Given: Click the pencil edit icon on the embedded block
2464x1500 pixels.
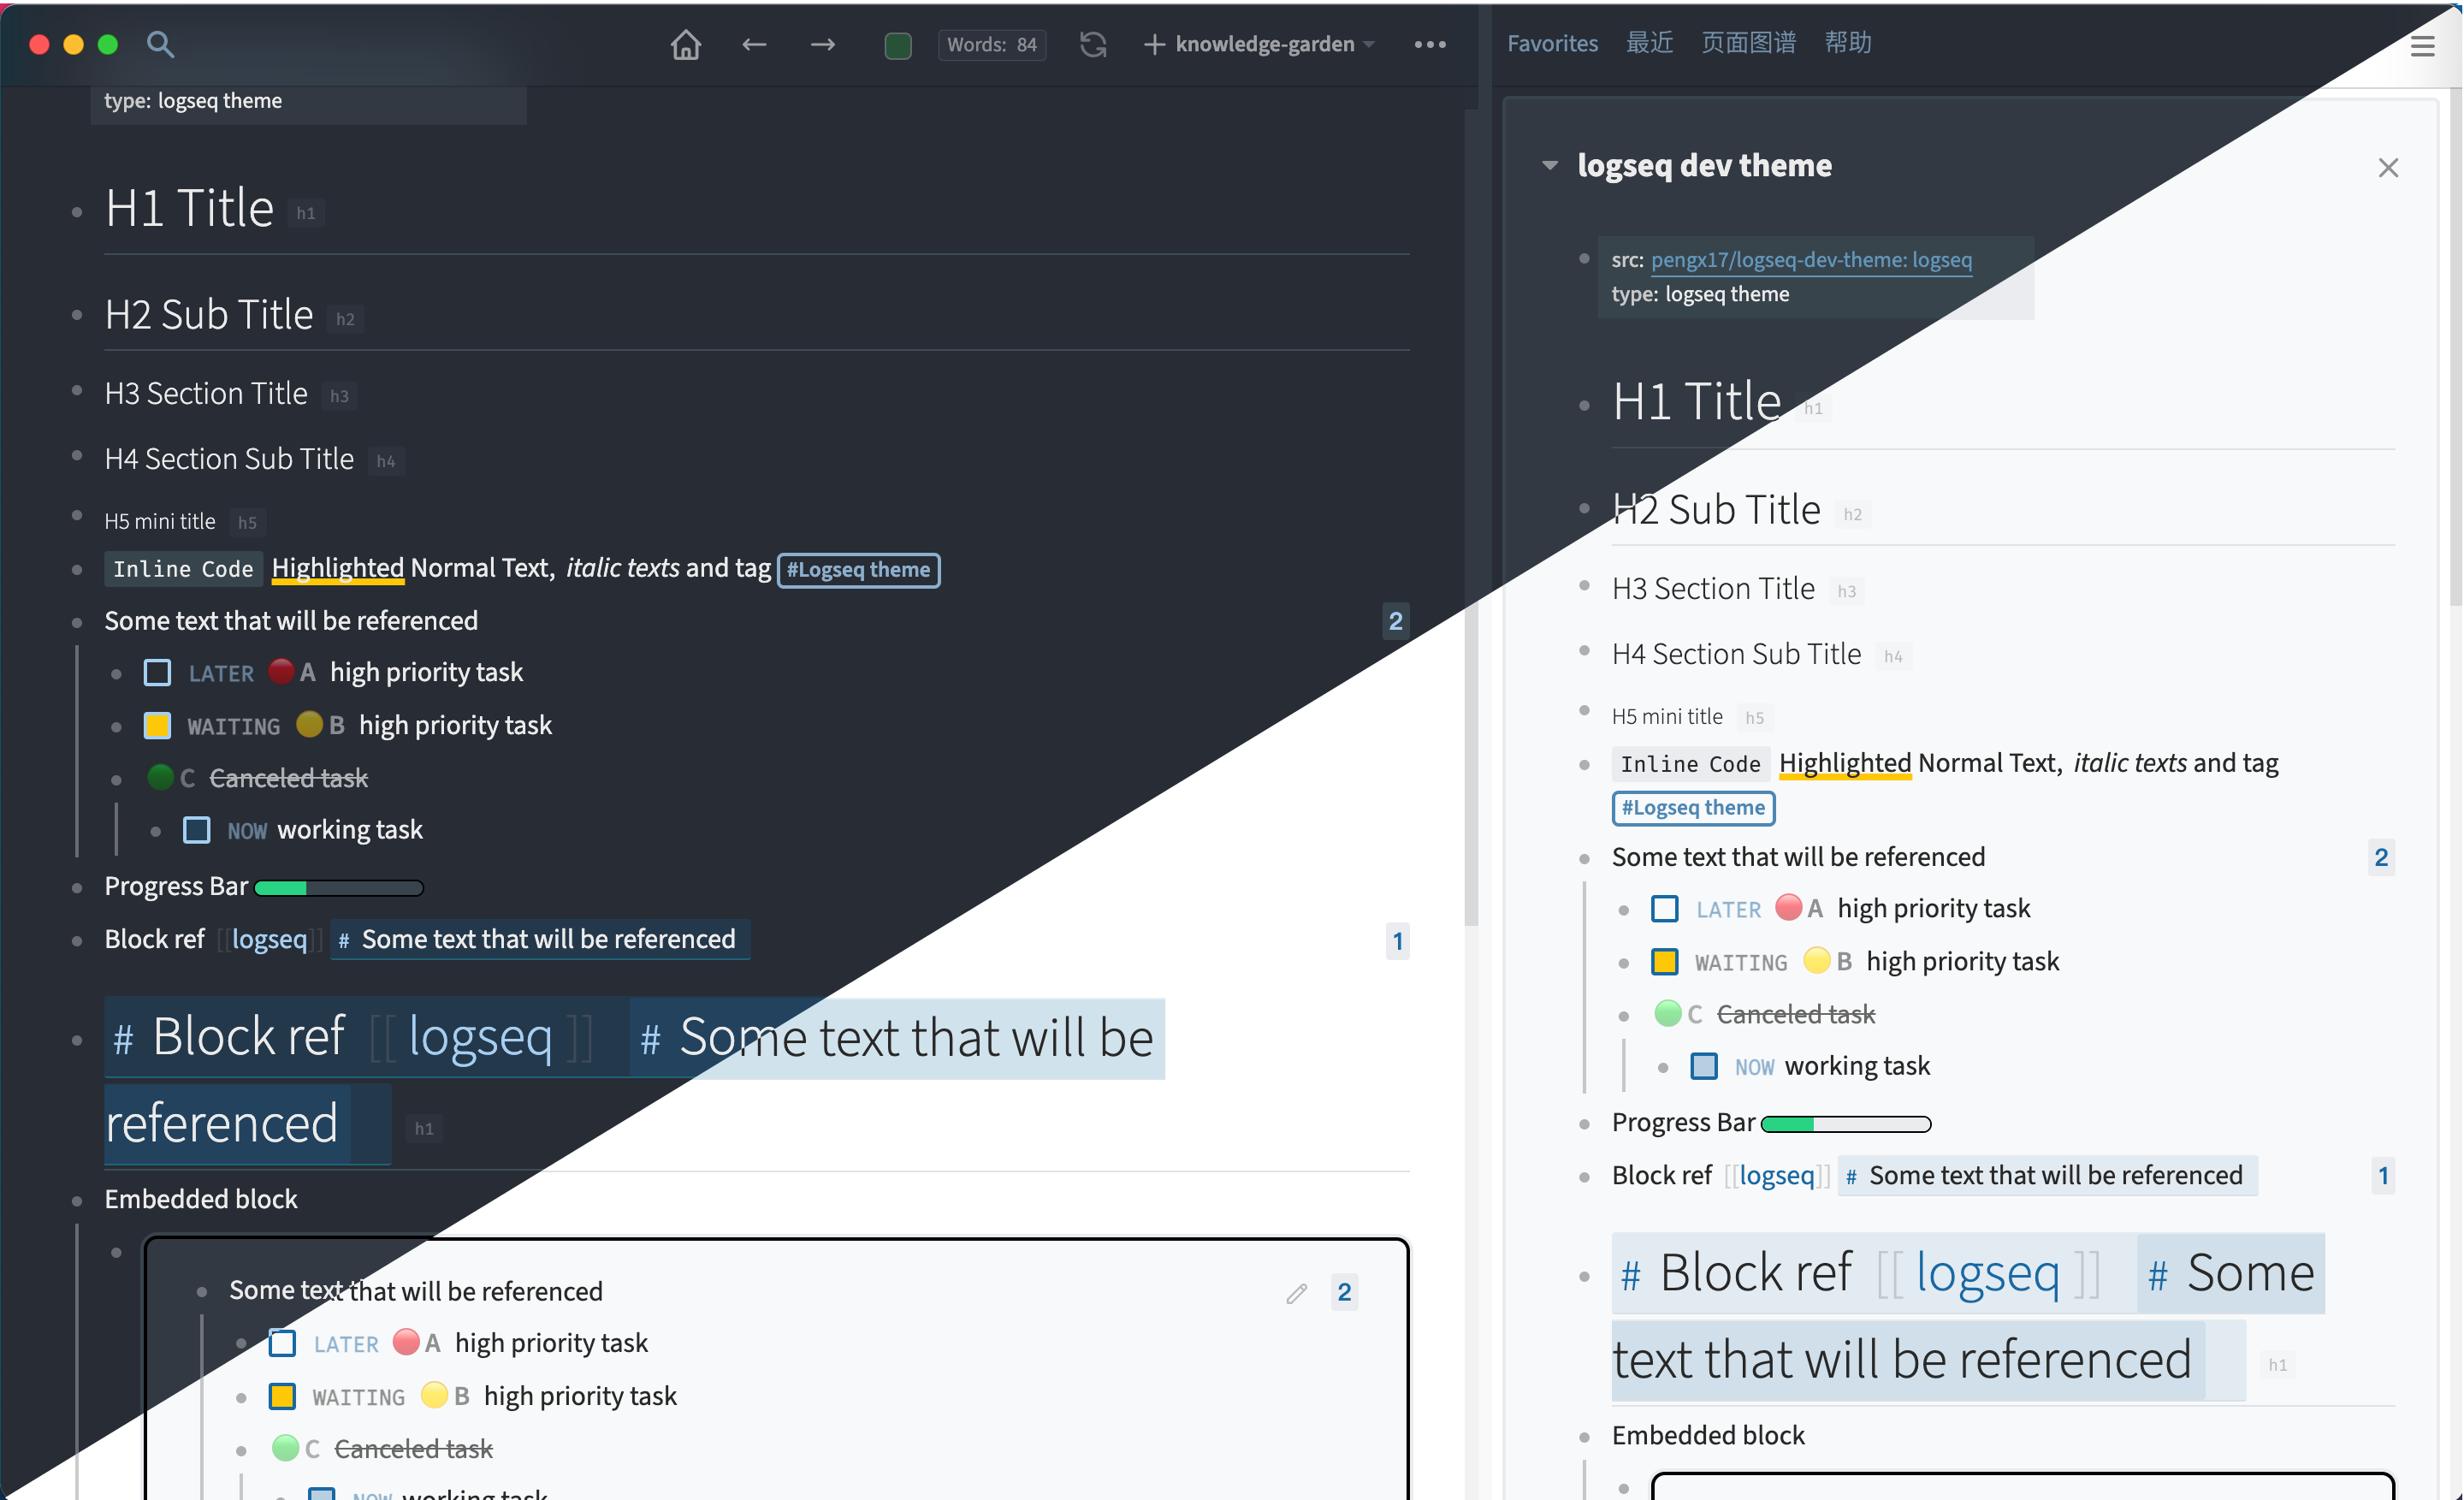Looking at the screenshot, I should (1296, 1293).
